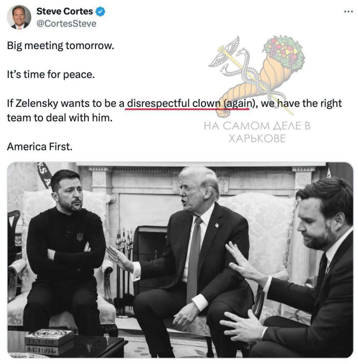Select the НА САМОМ ДЕЛЕ В ХАРЬКОВЕ watermark text
The height and width of the screenshot is (364, 358).
point(257,132)
